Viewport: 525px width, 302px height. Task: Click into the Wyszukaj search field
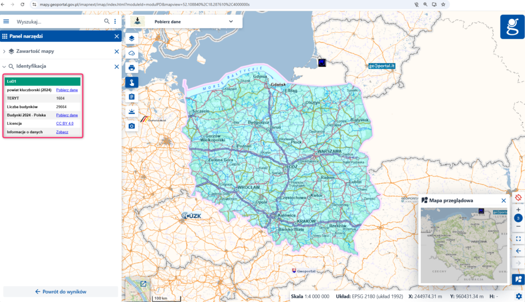pos(58,21)
